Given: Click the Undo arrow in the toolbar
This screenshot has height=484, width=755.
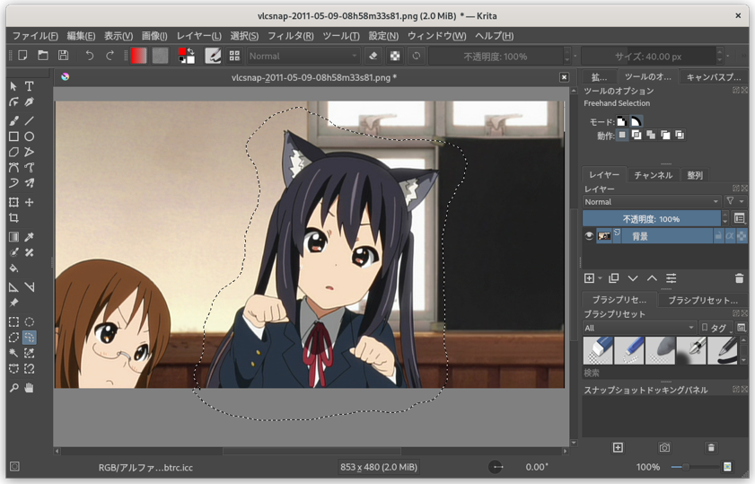Looking at the screenshot, I should click(x=90, y=56).
